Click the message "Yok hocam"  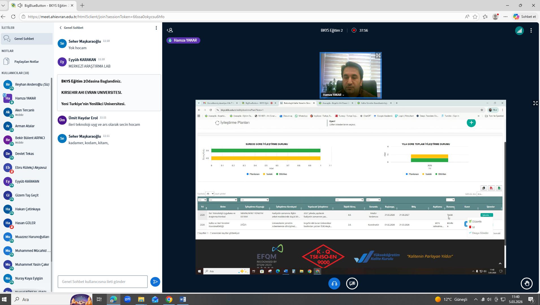point(77,48)
